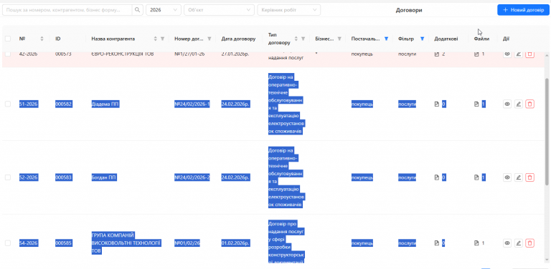Screen dimensions: 551x269
Task: Open the filter on Бізнес column
Action: [x=339, y=39]
